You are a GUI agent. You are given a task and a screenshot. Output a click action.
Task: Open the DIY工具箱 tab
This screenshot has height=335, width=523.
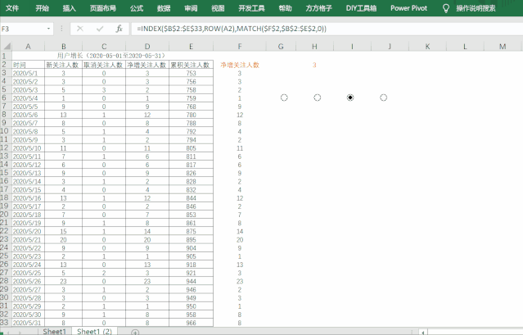pyautogui.click(x=361, y=8)
